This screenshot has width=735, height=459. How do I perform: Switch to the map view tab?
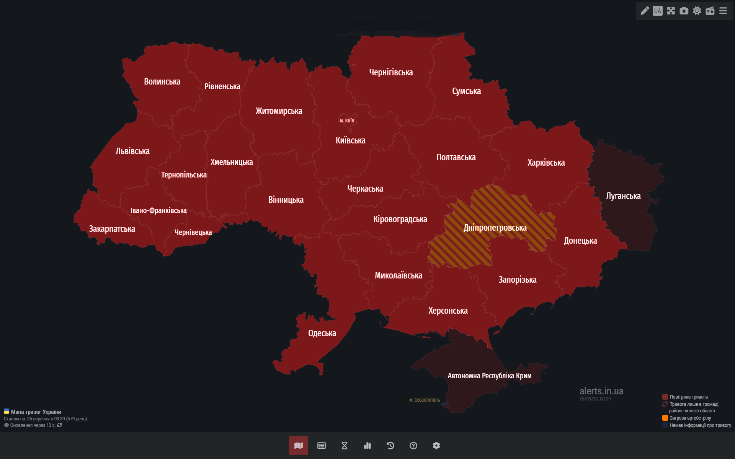coord(299,446)
